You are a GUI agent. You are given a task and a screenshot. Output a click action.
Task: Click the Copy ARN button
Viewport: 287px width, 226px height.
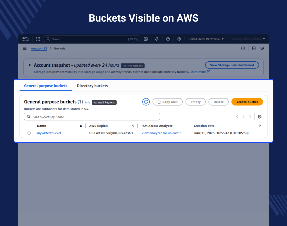pyautogui.click(x=168, y=102)
